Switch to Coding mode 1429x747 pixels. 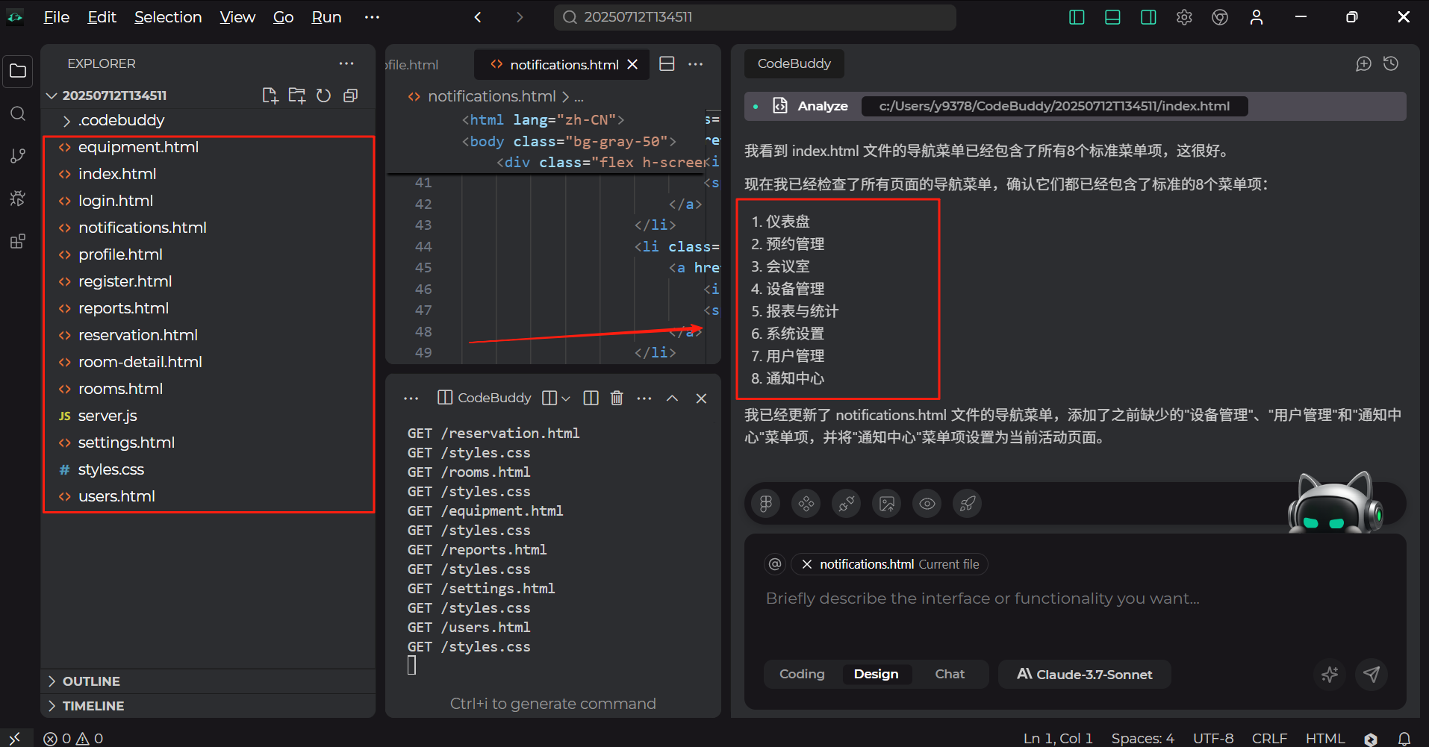pyautogui.click(x=802, y=674)
